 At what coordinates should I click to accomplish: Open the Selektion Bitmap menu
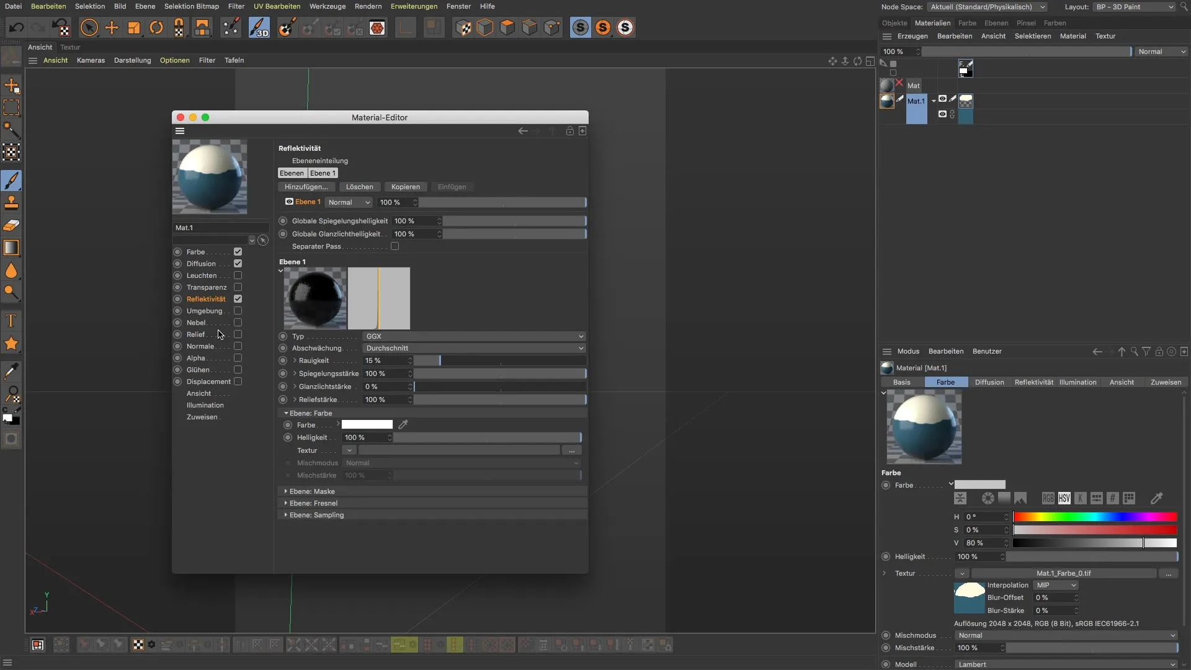click(192, 6)
